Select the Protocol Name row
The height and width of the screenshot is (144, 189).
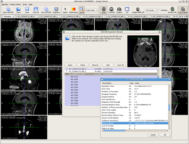135,123
